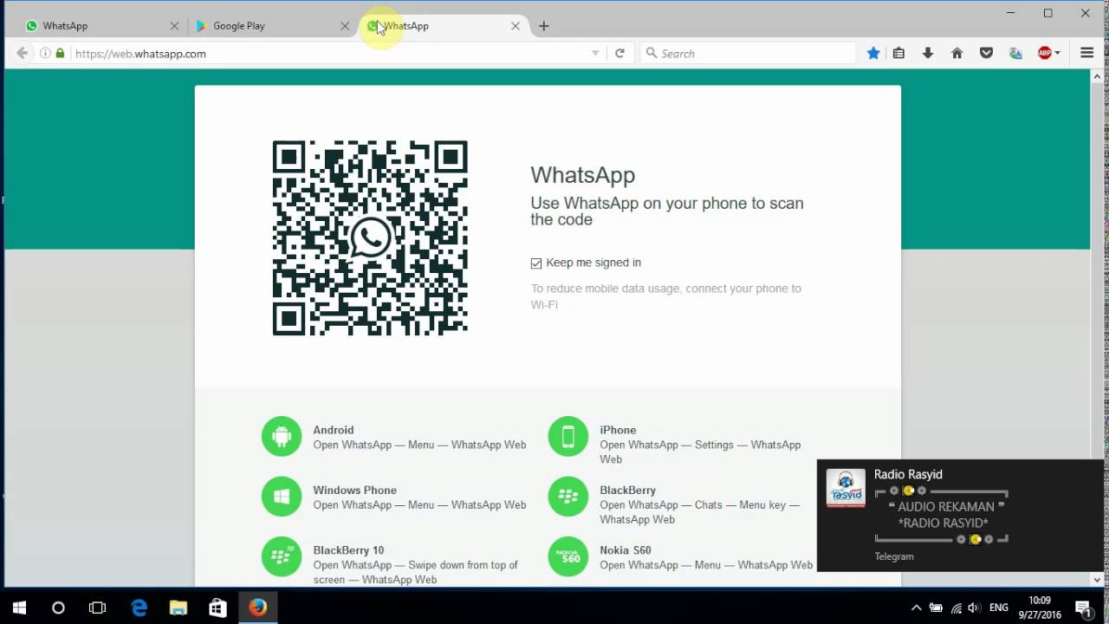Image resolution: width=1109 pixels, height=624 pixels.
Task: Bookmark this page with the star icon
Action: tap(873, 54)
